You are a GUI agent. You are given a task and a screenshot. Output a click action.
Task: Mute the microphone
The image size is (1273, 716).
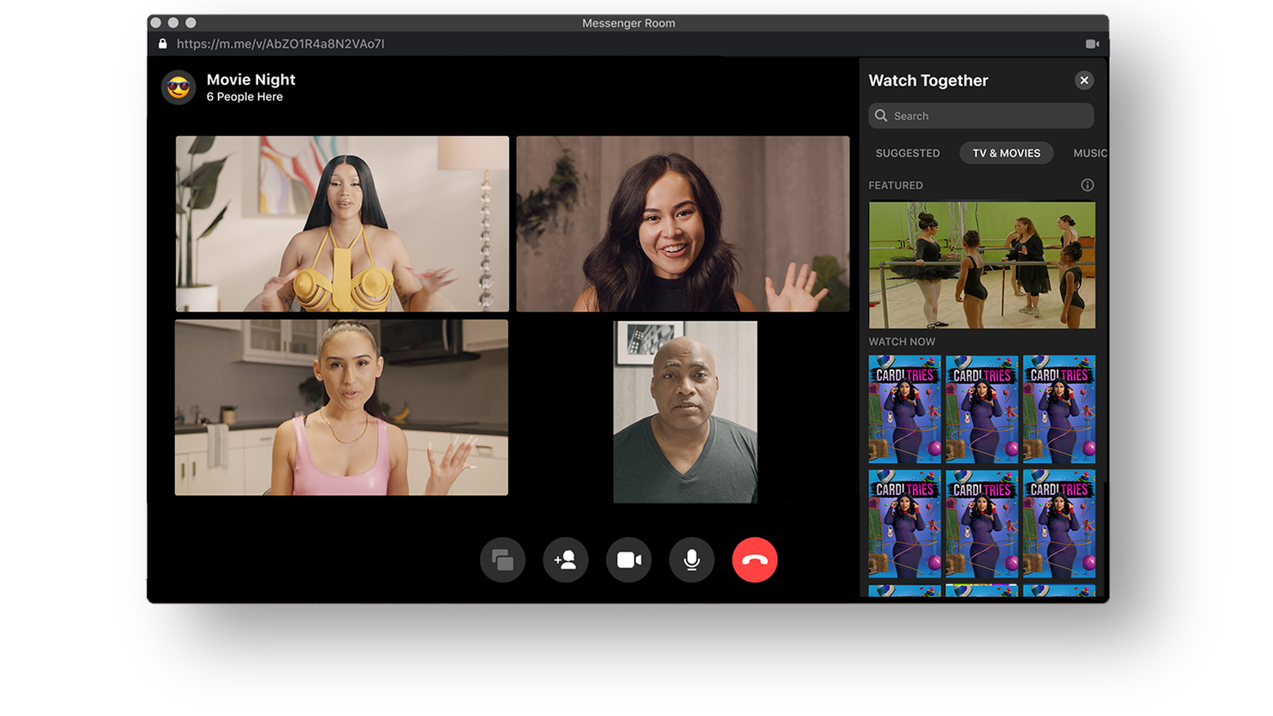691,560
